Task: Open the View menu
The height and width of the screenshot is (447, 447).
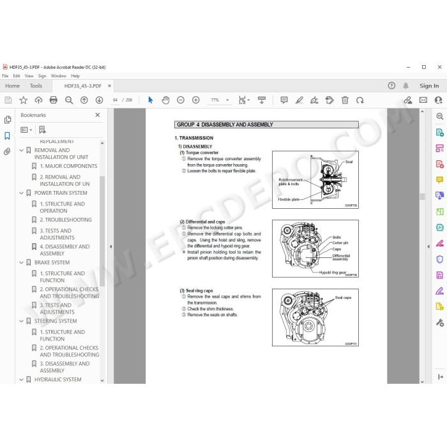Action: (x=29, y=76)
